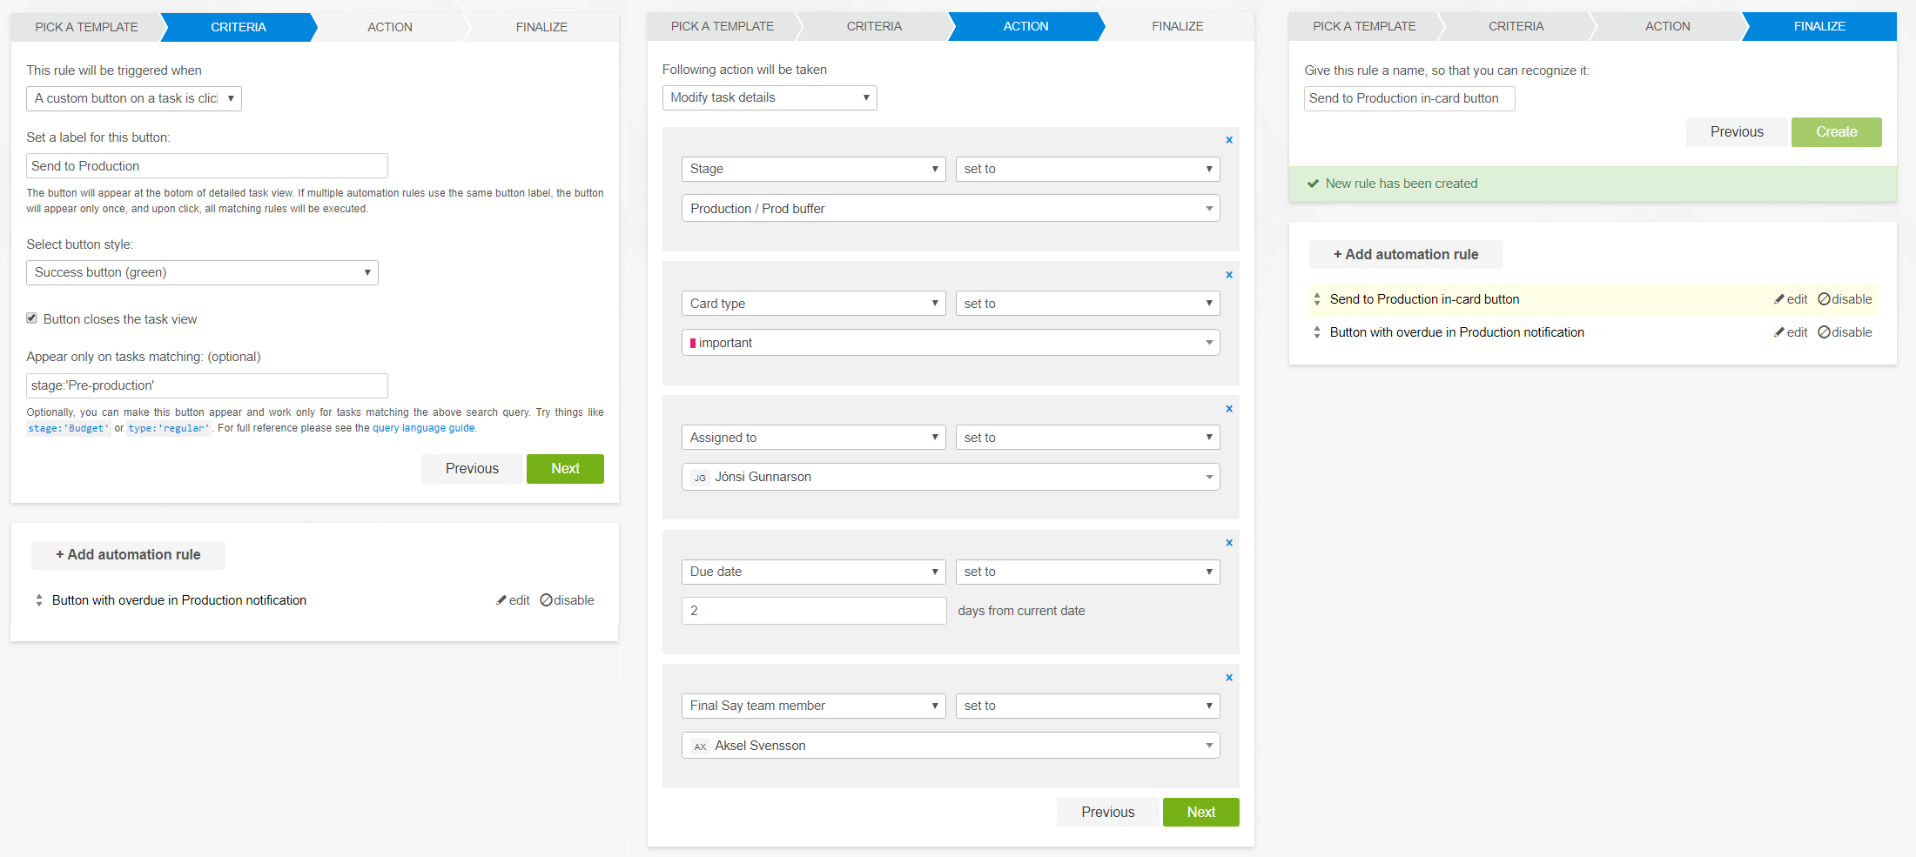Screen dimensions: 1916x857
Task: Toggle Button closes the task view checkbox
Action: coord(32,318)
